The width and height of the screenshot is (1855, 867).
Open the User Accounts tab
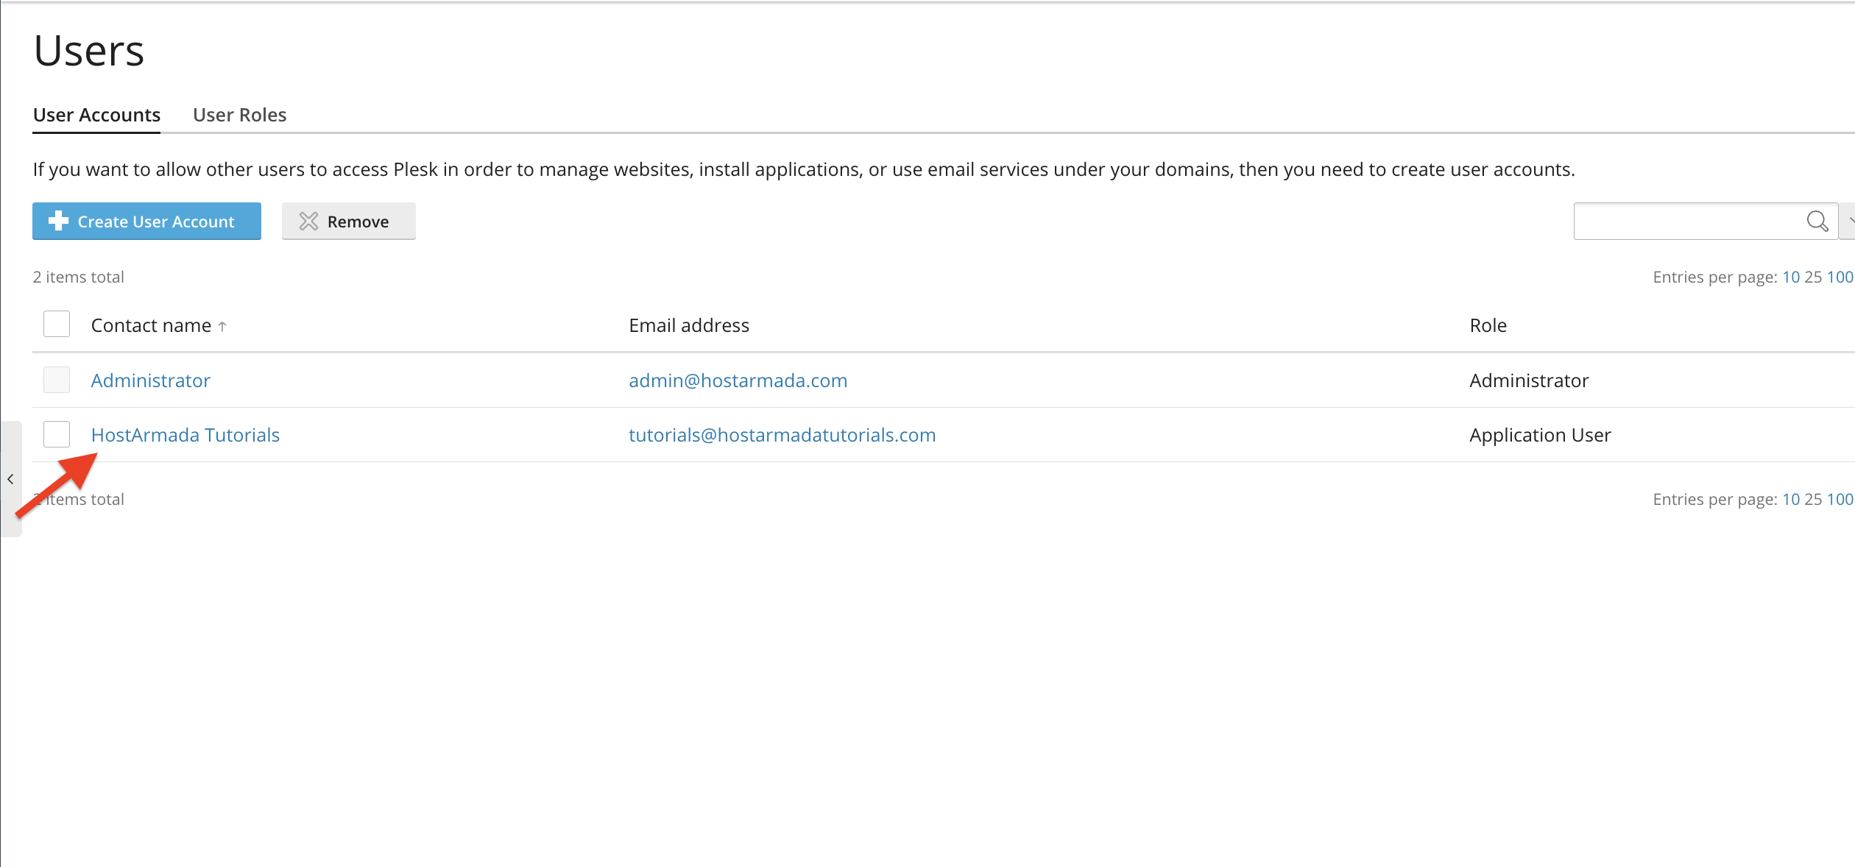click(96, 115)
